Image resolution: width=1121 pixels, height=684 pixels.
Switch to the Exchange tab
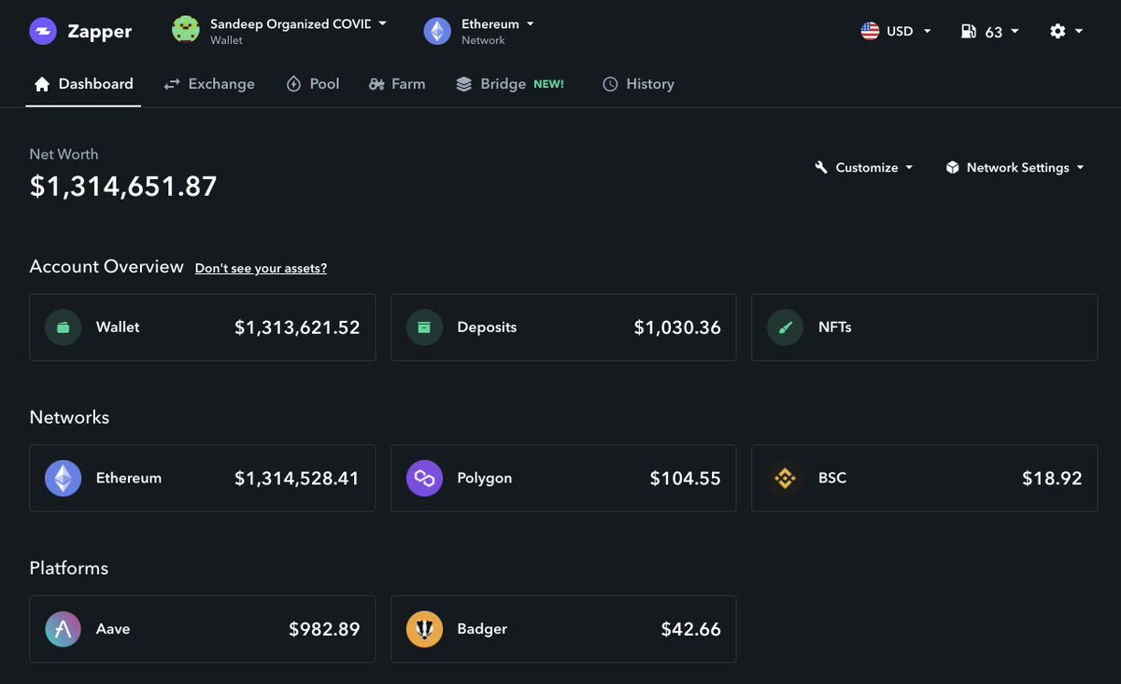[x=209, y=84]
